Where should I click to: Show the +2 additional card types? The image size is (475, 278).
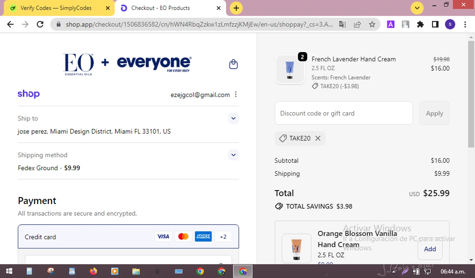click(223, 237)
